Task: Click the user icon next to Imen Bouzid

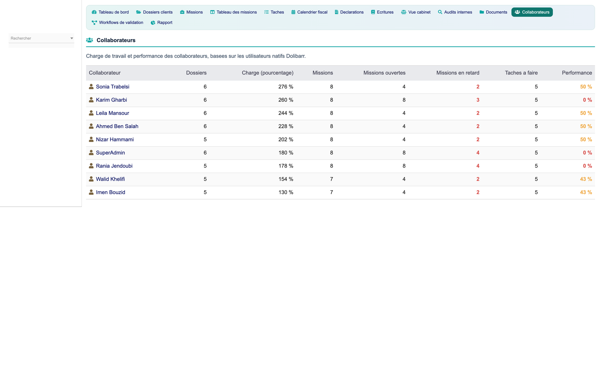Action: click(91, 192)
